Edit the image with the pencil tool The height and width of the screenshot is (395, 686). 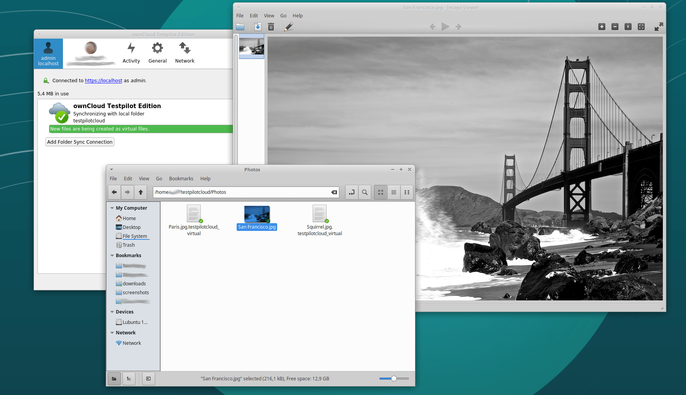point(288,27)
